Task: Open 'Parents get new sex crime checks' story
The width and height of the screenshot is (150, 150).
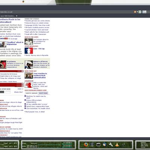Action: (x=37, y=21)
